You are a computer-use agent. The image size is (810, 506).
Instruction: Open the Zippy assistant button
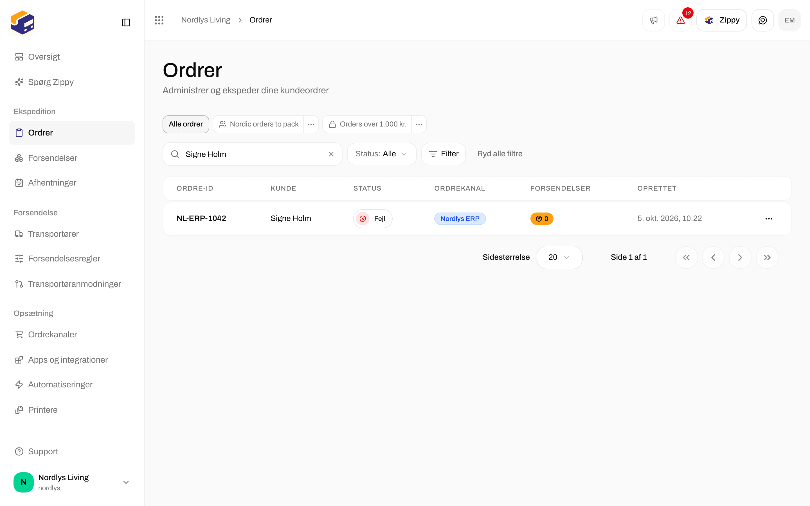click(722, 20)
